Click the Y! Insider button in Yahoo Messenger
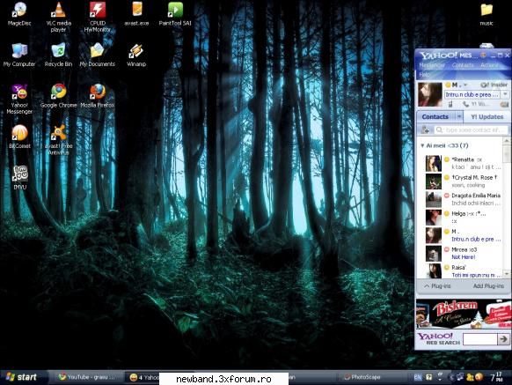 [494, 85]
